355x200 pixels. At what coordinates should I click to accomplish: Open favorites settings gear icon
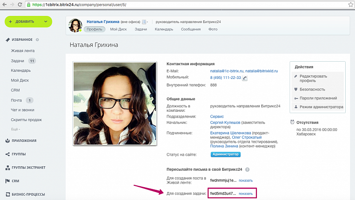[x=37, y=39]
